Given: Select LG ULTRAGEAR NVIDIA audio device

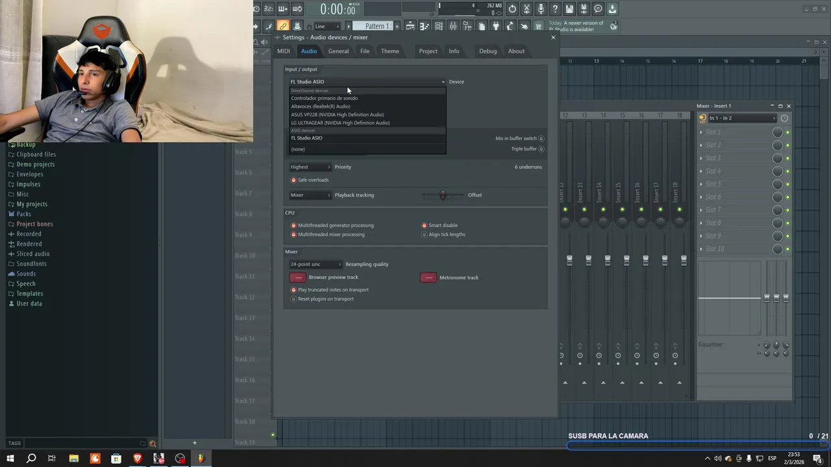Looking at the screenshot, I should click(367, 123).
